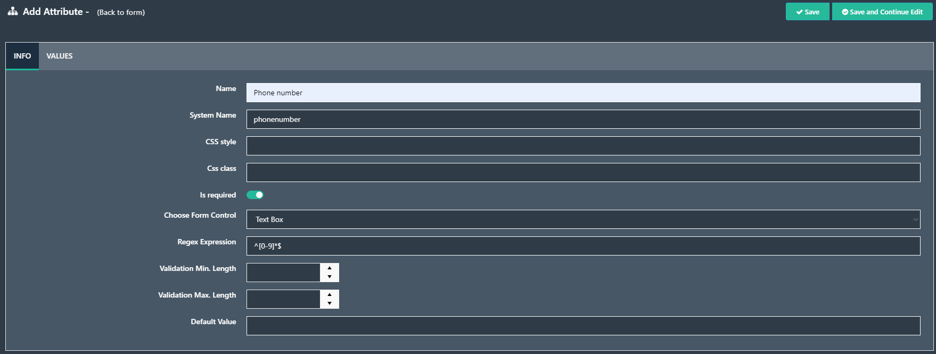The height and width of the screenshot is (354, 936).
Task: Follow the Back to form link
Action: coord(121,12)
